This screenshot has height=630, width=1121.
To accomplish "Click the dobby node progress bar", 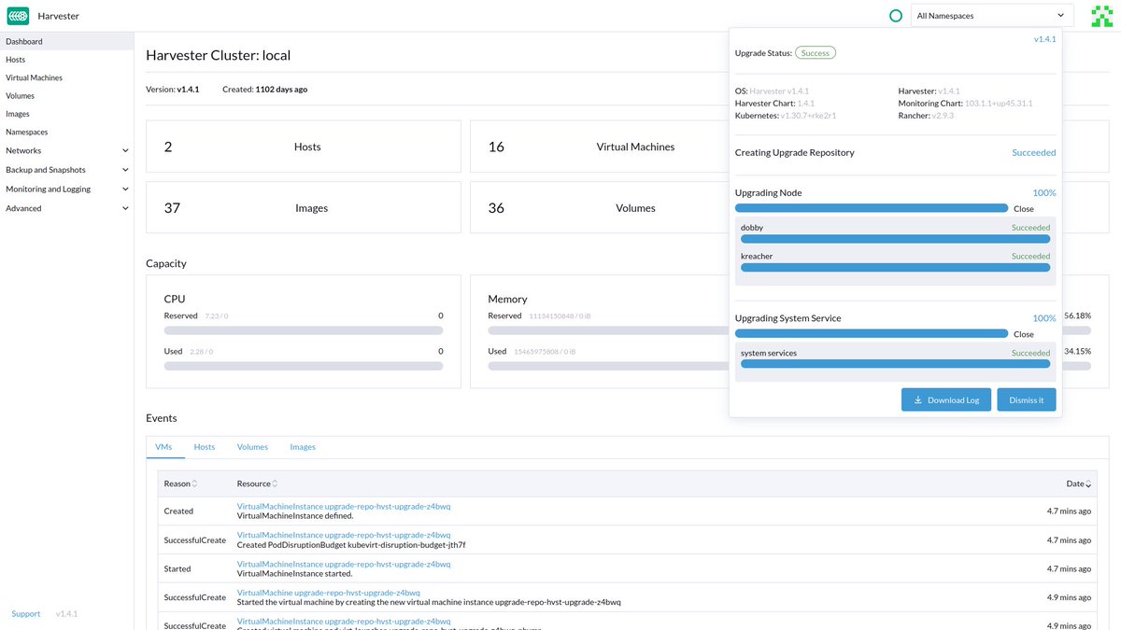I will pyautogui.click(x=895, y=239).
